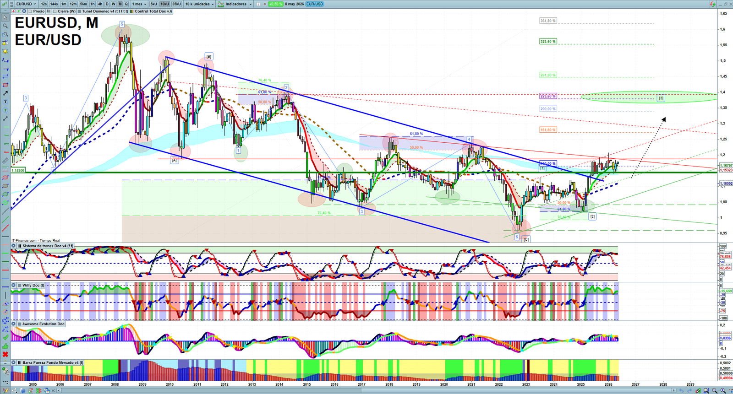Open the '1 mes' period dropdown

(x=139, y=4)
